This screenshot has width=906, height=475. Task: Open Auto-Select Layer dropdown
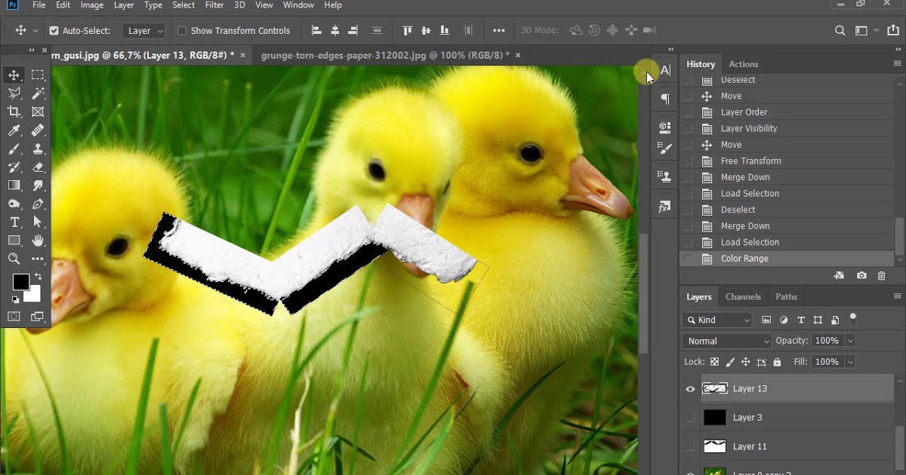click(144, 31)
